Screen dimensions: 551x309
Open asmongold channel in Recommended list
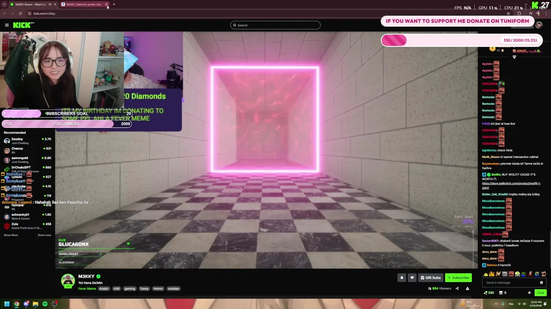tap(27, 160)
